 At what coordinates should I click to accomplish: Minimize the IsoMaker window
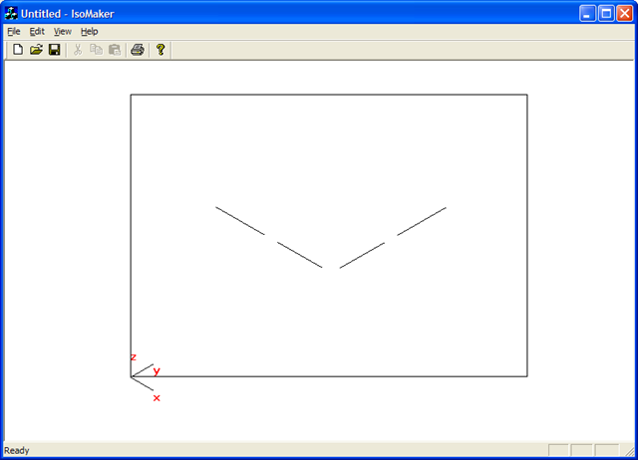[587, 13]
